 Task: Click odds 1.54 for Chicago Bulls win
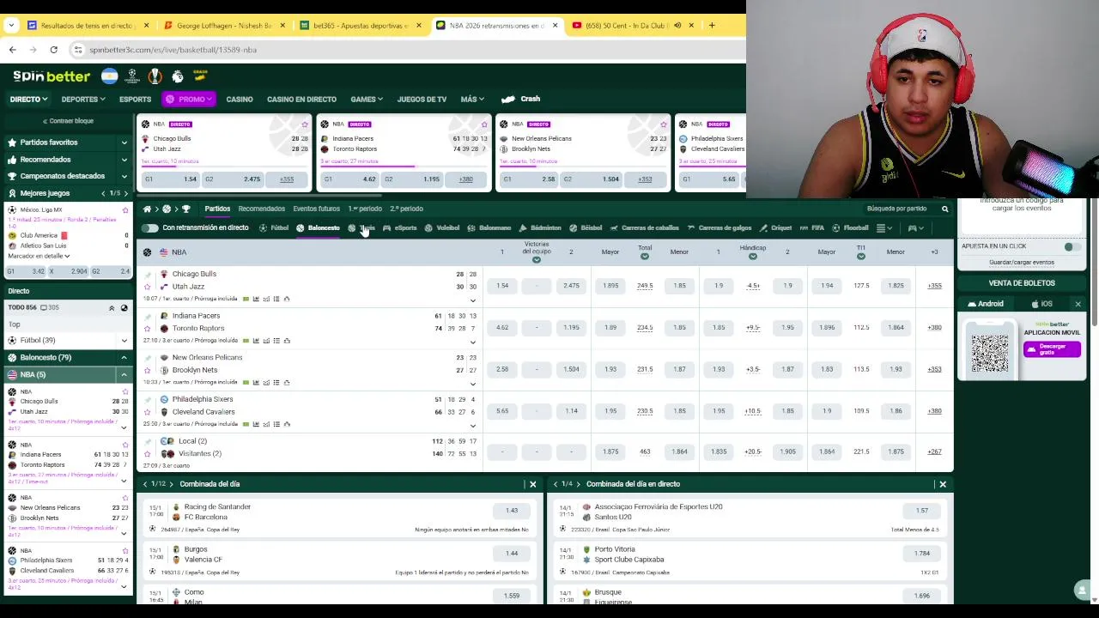tap(502, 286)
